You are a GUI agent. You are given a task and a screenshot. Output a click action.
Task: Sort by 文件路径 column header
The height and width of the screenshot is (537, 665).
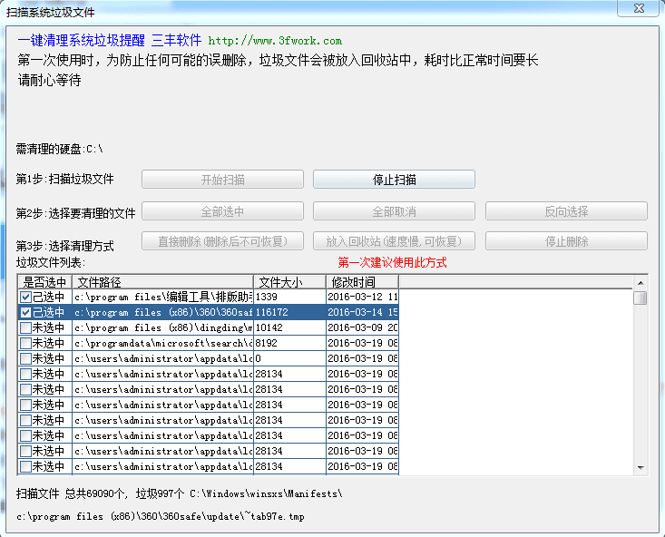click(162, 282)
